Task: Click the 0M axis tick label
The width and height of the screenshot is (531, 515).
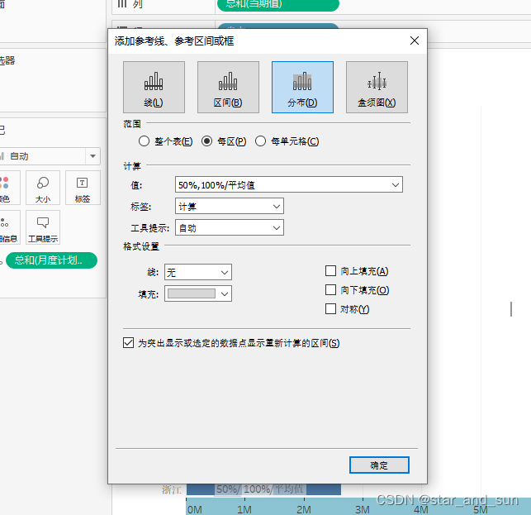Action: (195, 509)
